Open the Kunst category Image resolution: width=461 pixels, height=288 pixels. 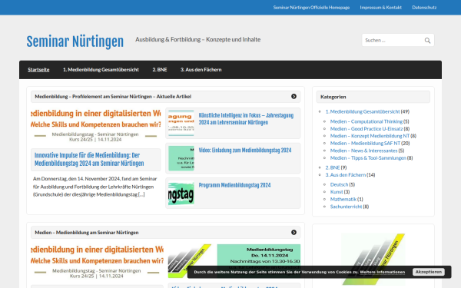(337, 192)
